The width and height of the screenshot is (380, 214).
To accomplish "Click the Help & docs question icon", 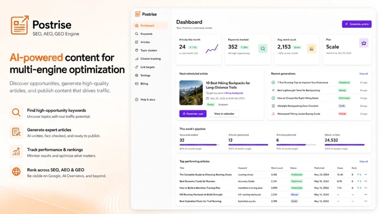I will 137,99.
